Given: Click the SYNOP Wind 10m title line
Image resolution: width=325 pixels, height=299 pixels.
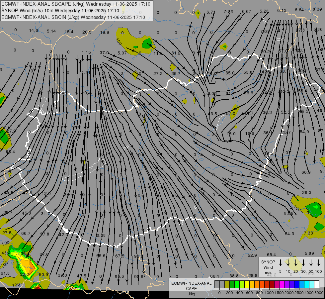Looking at the screenshot, I should coord(60,11).
